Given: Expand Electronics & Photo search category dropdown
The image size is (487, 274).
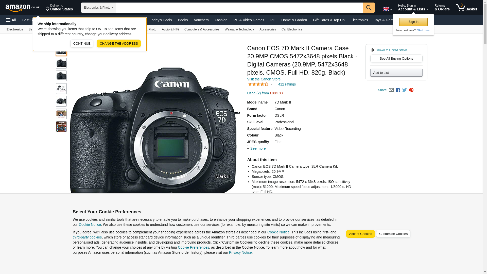Looking at the screenshot, I should (x=98, y=8).
